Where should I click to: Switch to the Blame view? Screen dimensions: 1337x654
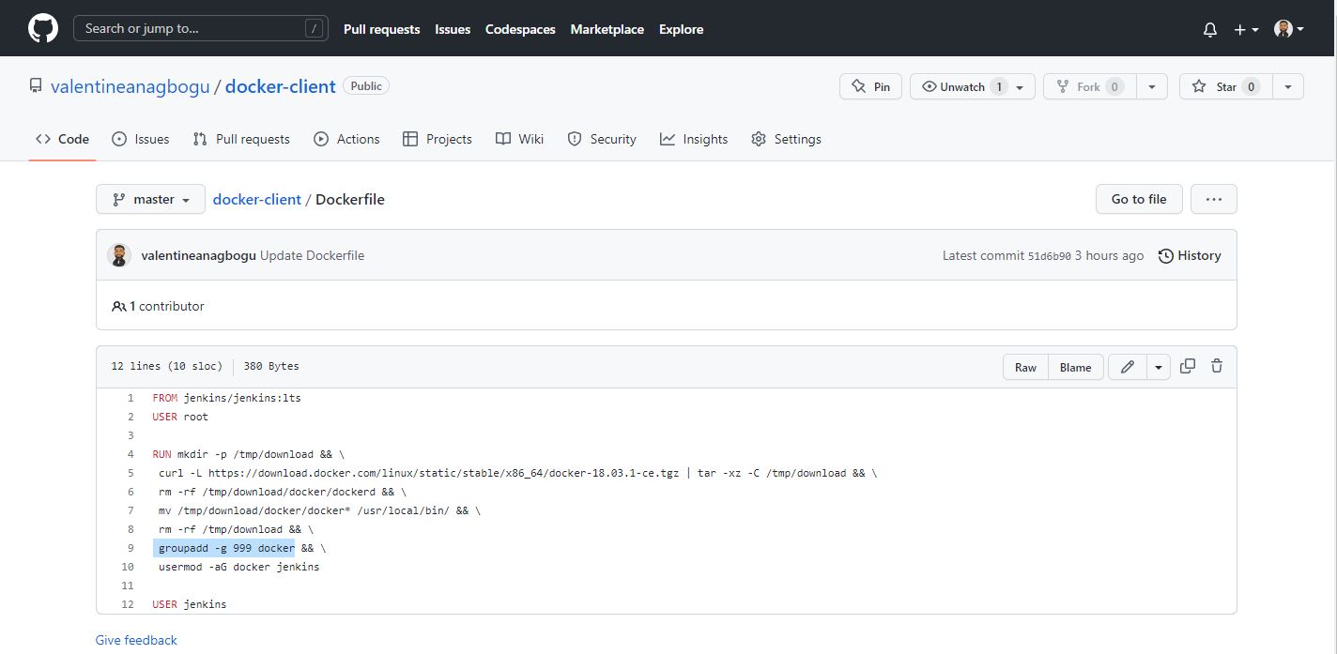point(1075,367)
